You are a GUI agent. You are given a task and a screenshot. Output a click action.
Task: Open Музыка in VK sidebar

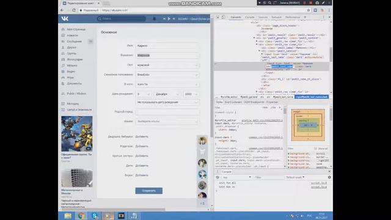click(x=72, y=65)
